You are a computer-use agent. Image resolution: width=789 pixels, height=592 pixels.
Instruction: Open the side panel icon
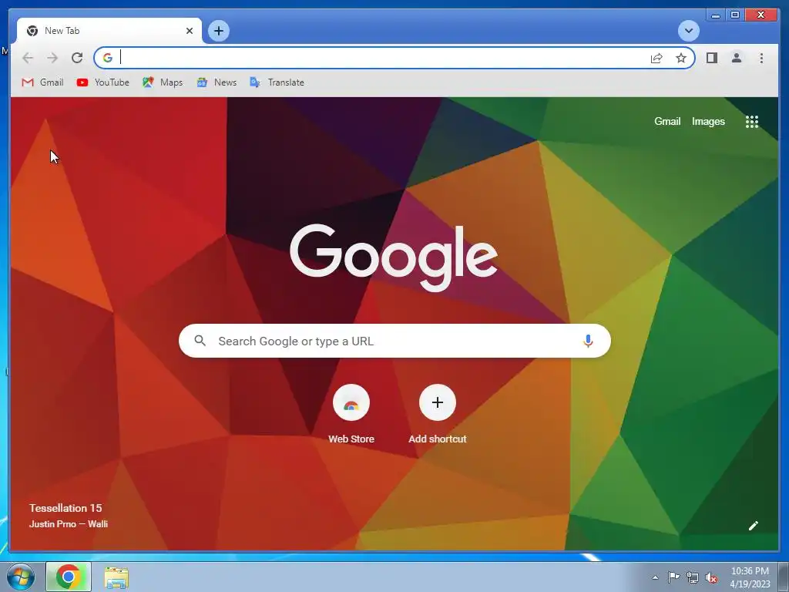(x=711, y=58)
